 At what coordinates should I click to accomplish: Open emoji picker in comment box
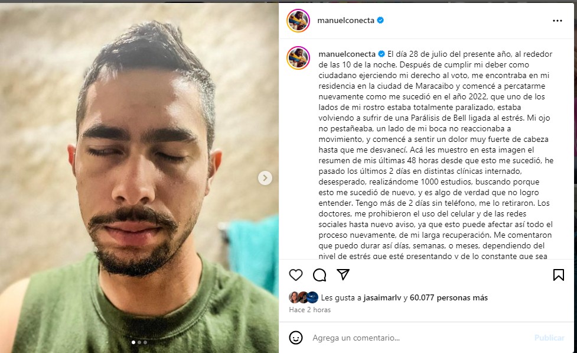click(296, 338)
